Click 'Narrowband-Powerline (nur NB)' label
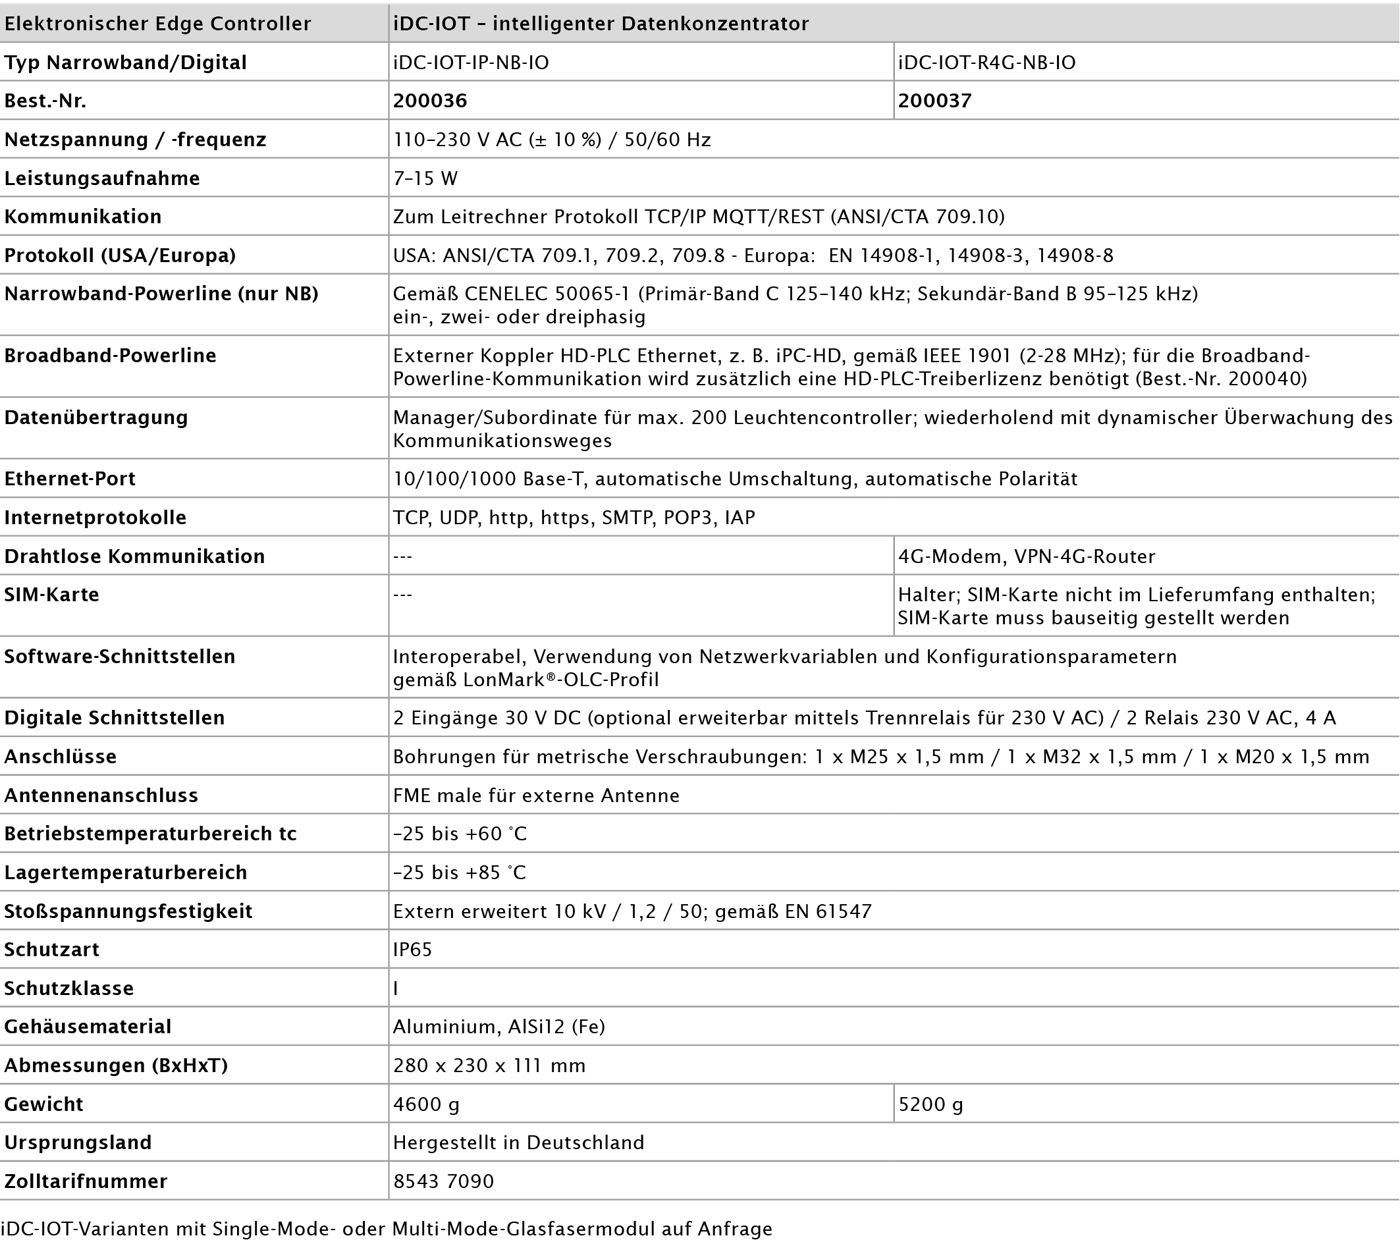 (161, 294)
